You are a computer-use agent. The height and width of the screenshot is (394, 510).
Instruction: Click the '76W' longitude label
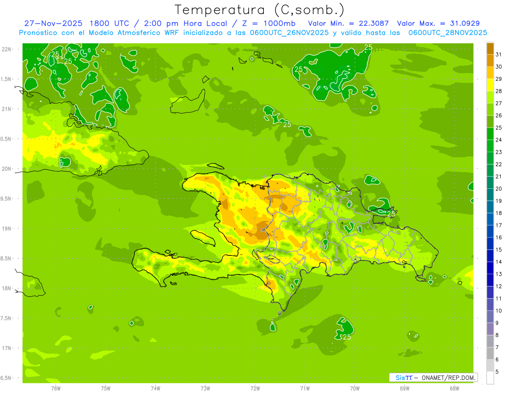[x=56, y=388]
